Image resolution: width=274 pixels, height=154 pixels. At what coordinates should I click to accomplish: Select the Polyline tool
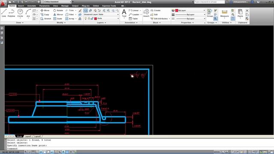[12, 13]
